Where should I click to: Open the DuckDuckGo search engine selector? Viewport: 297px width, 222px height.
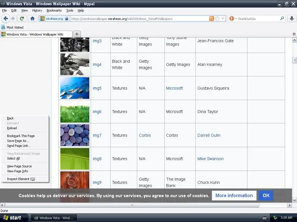click(233, 18)
